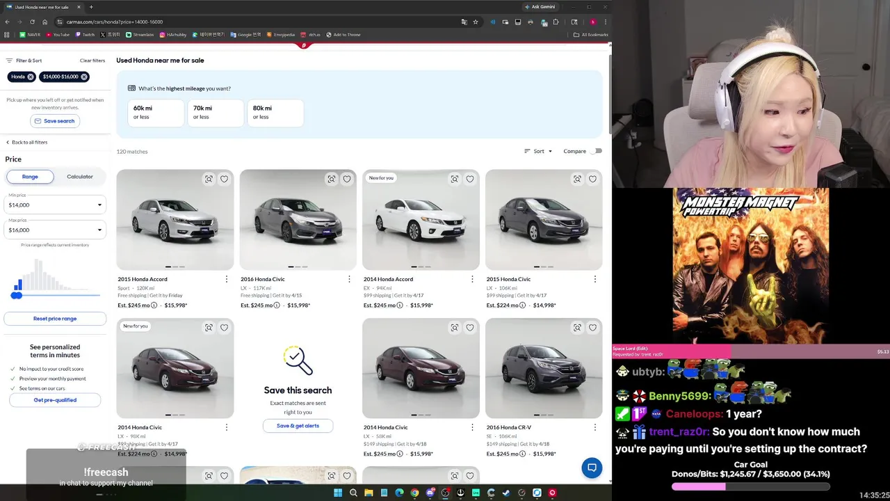Heart the 2014 Honda Accord listing

470,179
